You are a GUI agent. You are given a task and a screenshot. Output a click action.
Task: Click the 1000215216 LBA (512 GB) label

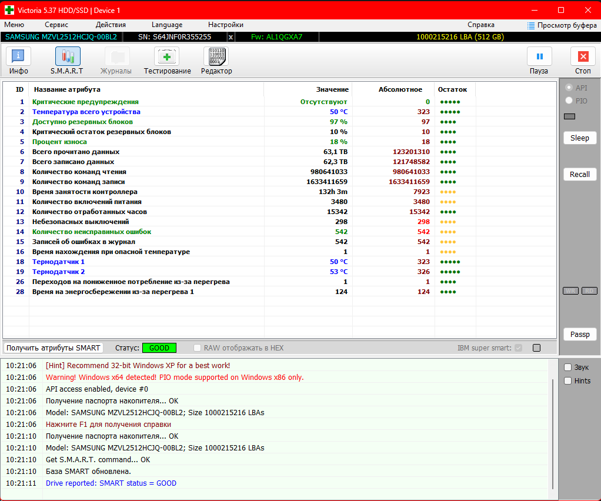click(x=460, y=37)
